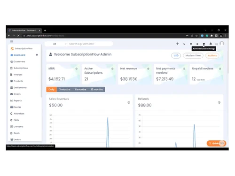This screenshot has width=235, height=176.
Task: Select the 3 months tab
Action: coord(65,89)
